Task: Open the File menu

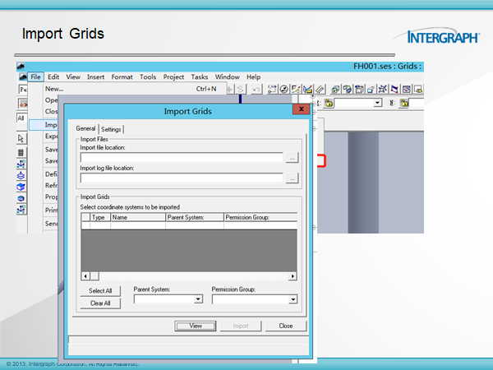Action: point(35,77)
